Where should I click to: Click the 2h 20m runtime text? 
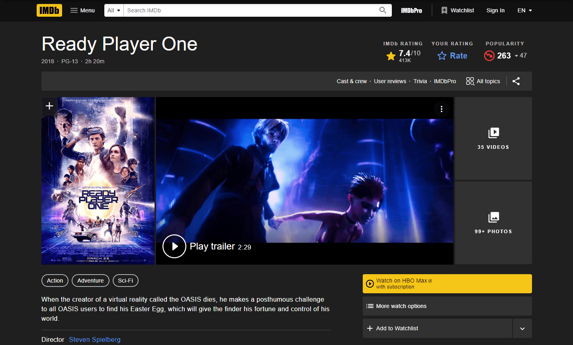(95, 61)
